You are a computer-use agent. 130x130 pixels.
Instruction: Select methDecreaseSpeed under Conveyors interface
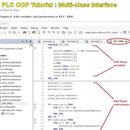(x=11, y=62)
